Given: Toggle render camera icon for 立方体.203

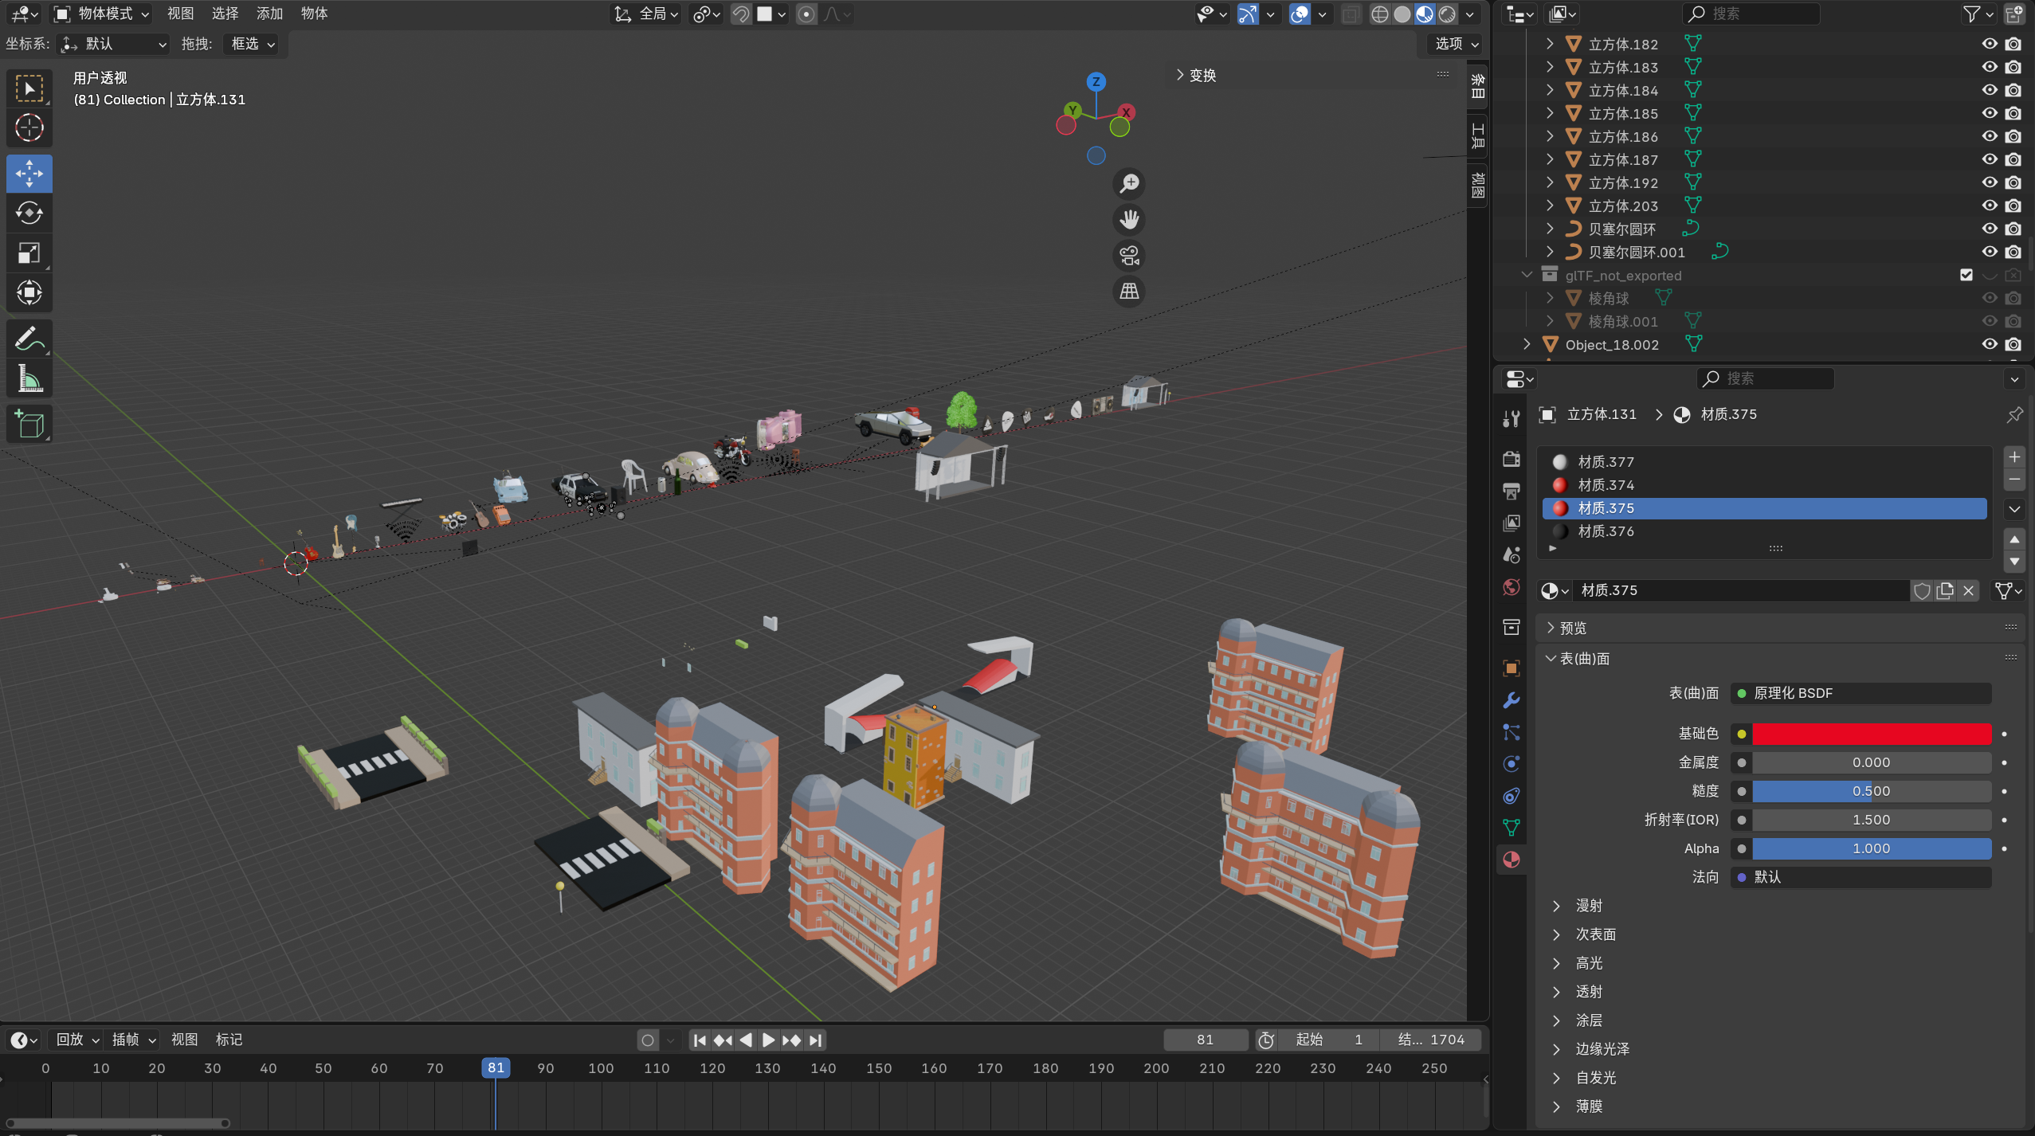Looking at the screenshot, I should 2013,206.
